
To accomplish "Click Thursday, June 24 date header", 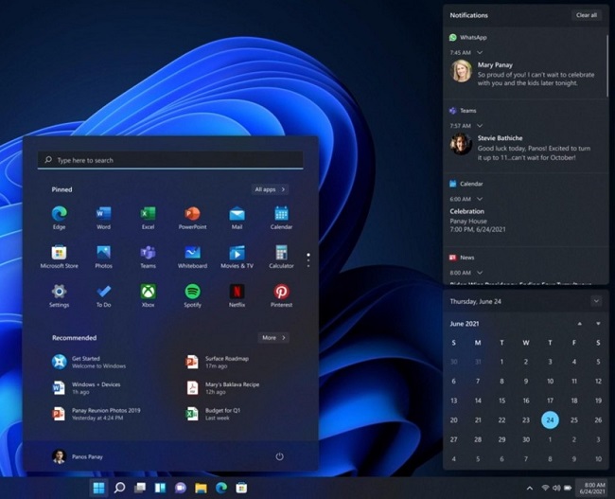I will pos(475,301).
